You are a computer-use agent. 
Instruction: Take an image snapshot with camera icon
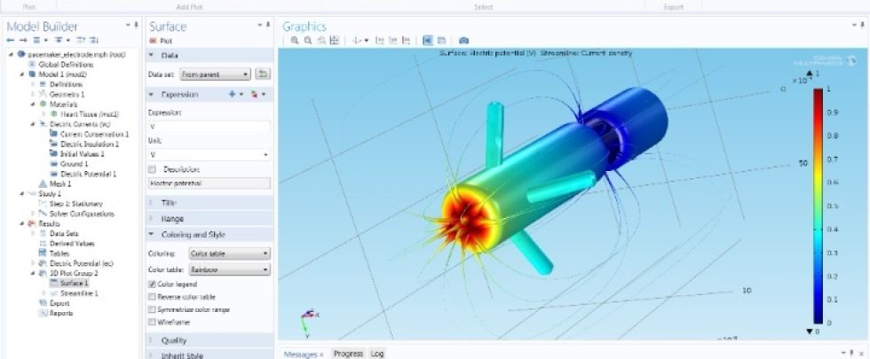point(463,41)
